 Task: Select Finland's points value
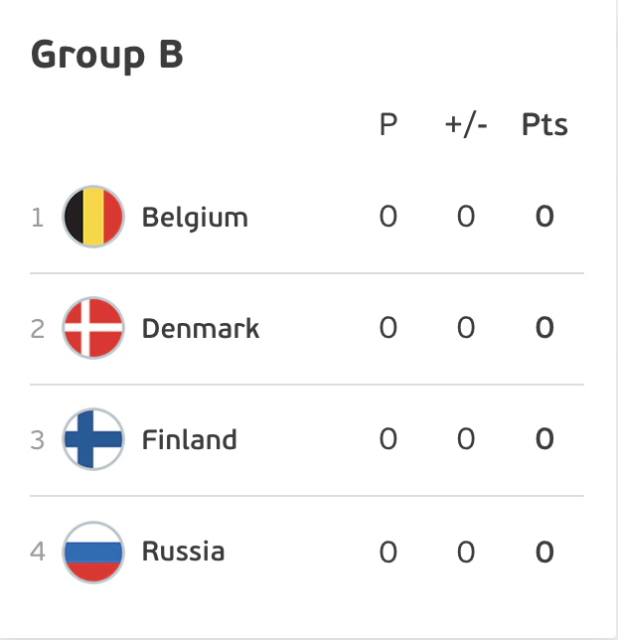(544, 439)
